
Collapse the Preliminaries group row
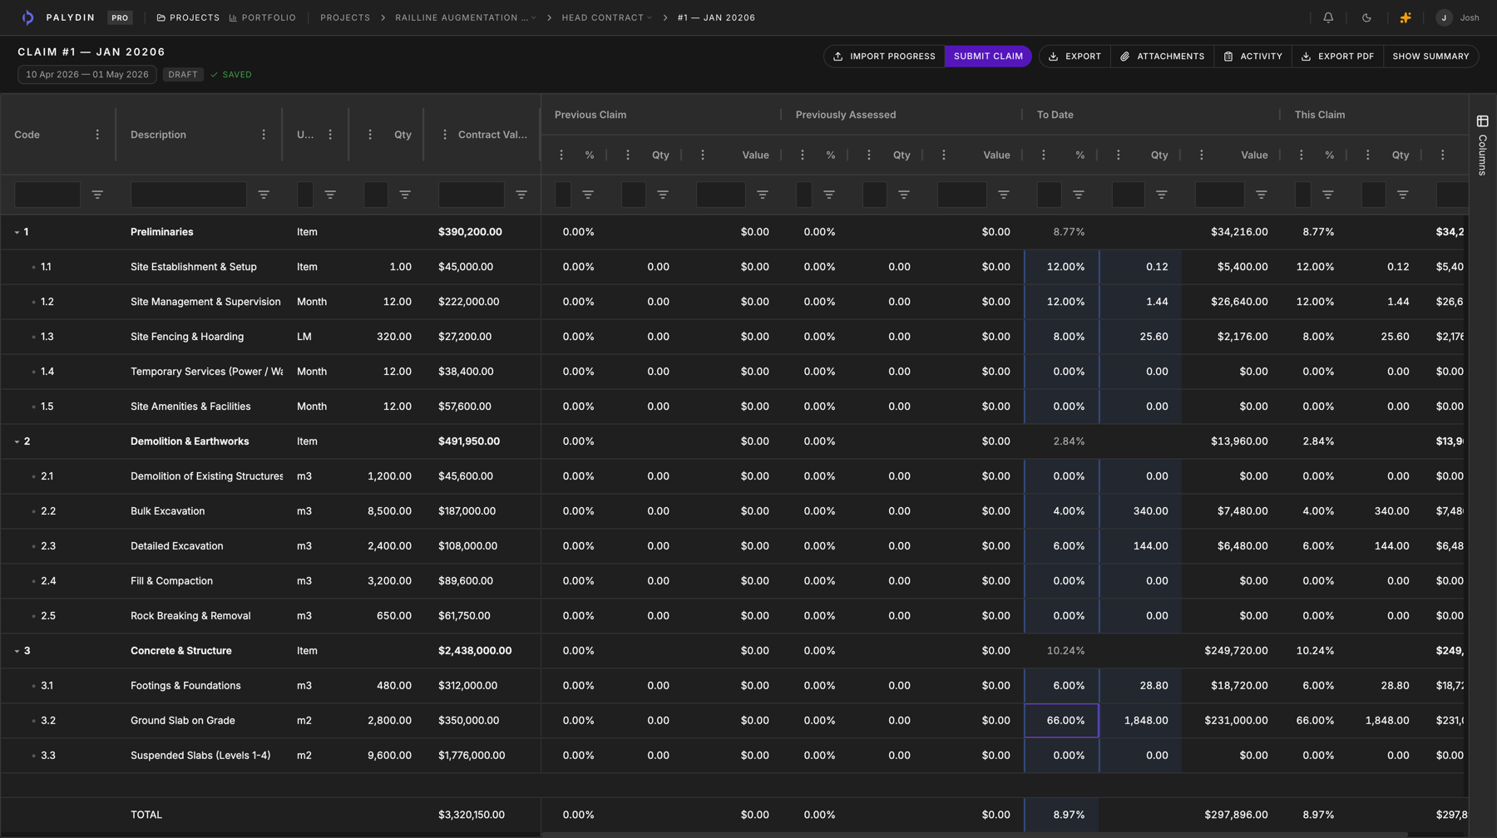tap(17, 233)
